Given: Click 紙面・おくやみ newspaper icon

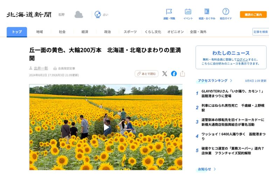Looking at the screenshot, I should (x=207, y=12).
